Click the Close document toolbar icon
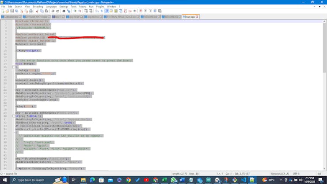Viewport: 327px width, 184px height. [x=22, y=11]
